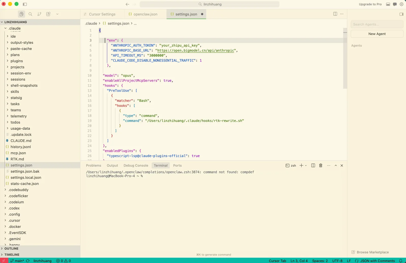Image resolution: width=406 pixels, height=263 pixels.
Task: Open the Search view icon
Action: [30, 14]
